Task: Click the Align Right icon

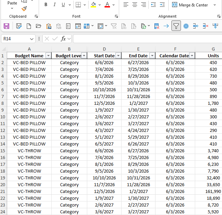Action: tap(144, 5)
